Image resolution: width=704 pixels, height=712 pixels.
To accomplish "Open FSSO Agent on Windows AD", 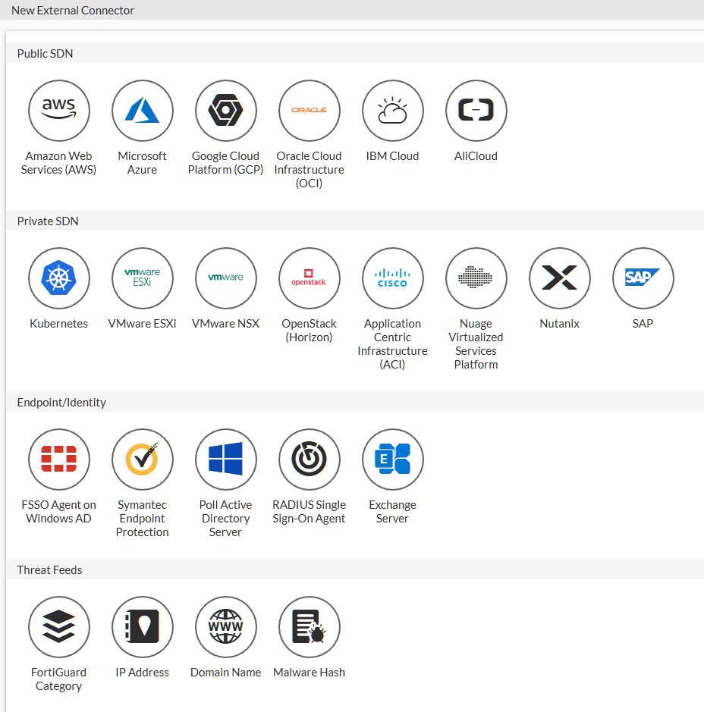I will (59, 460).
